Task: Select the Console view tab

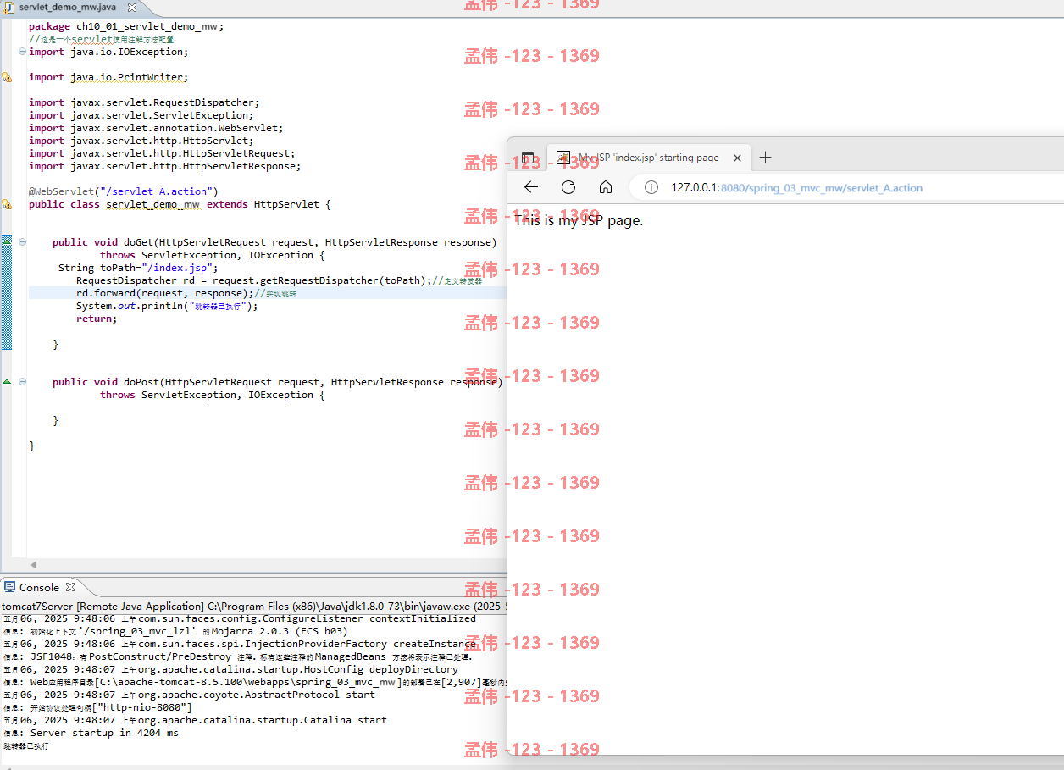Action: click(39, 587)
